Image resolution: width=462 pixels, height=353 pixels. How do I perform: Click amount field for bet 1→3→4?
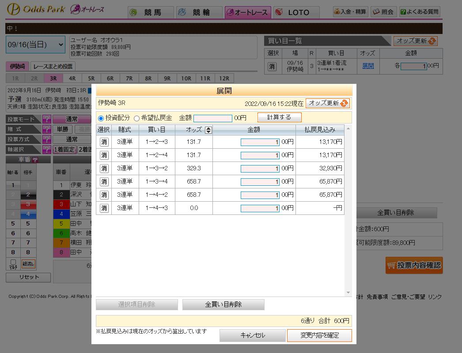pyautogui.click(x=260, y=182)
